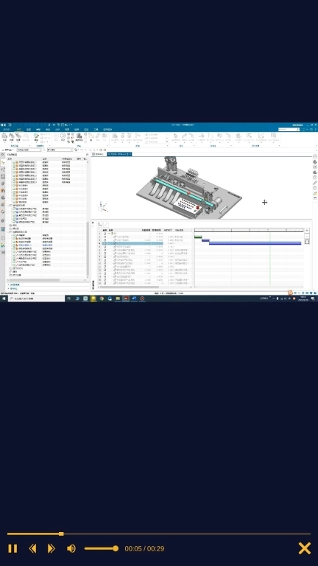Image resolution: width=318 pixels, height=566 pixels.
Task: Toggle checkbox of sequence row 10
Action: [105, 263]
